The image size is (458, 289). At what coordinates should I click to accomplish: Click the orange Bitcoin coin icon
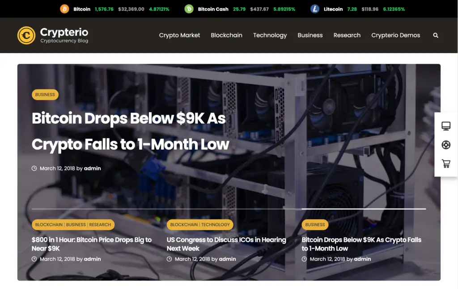coord(64,9)
